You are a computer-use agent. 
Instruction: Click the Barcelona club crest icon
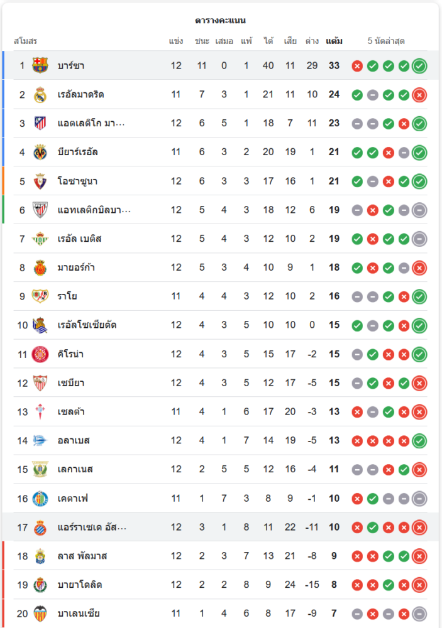(40, 65)
